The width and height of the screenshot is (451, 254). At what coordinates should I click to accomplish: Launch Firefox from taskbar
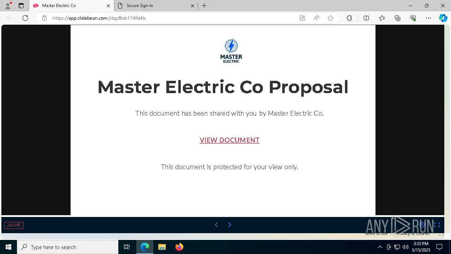click(179, 247)
